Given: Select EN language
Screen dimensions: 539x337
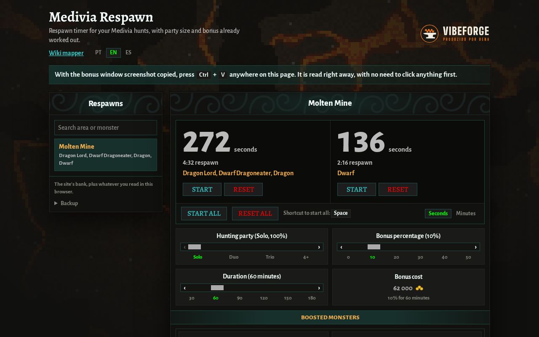Looking at the screenshot, I should pyautogui.click(x=113, y=53).
